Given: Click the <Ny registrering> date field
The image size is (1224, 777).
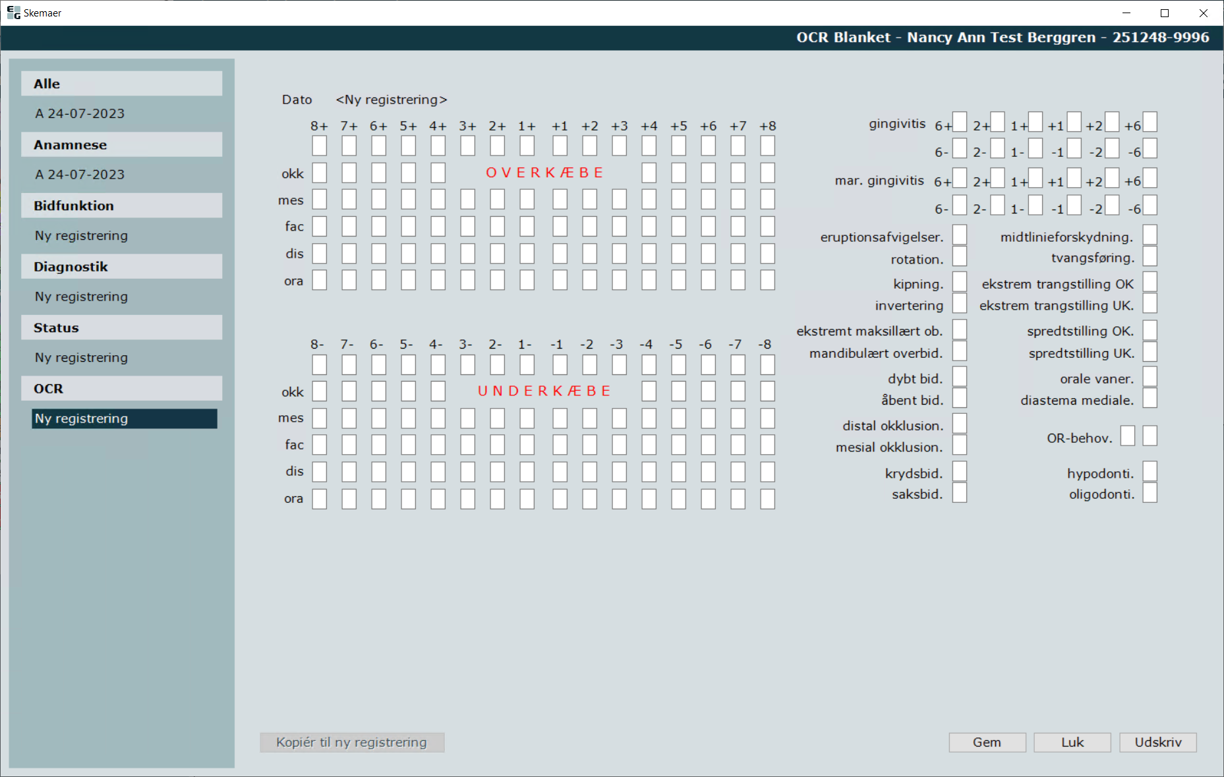Looking at the screenshot, I should click(x=392, y=100).
